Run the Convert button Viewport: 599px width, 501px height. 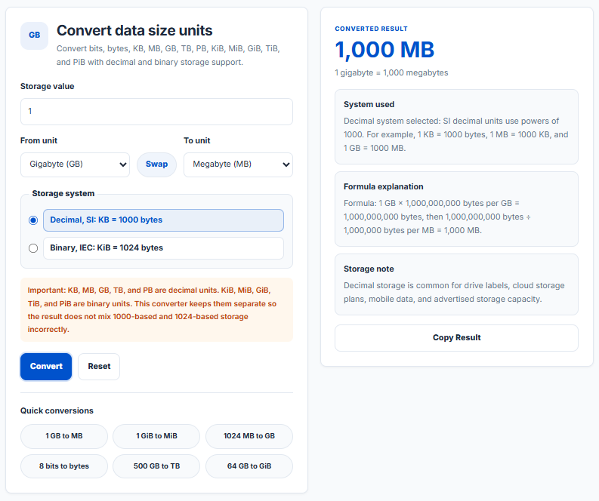[46, 366]
